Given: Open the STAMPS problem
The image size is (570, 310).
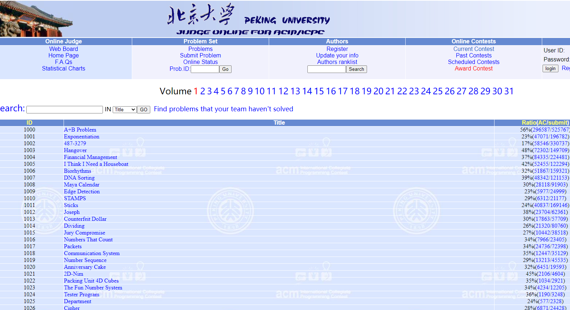Looking at the screenshot, I should (x=75, y=198).
